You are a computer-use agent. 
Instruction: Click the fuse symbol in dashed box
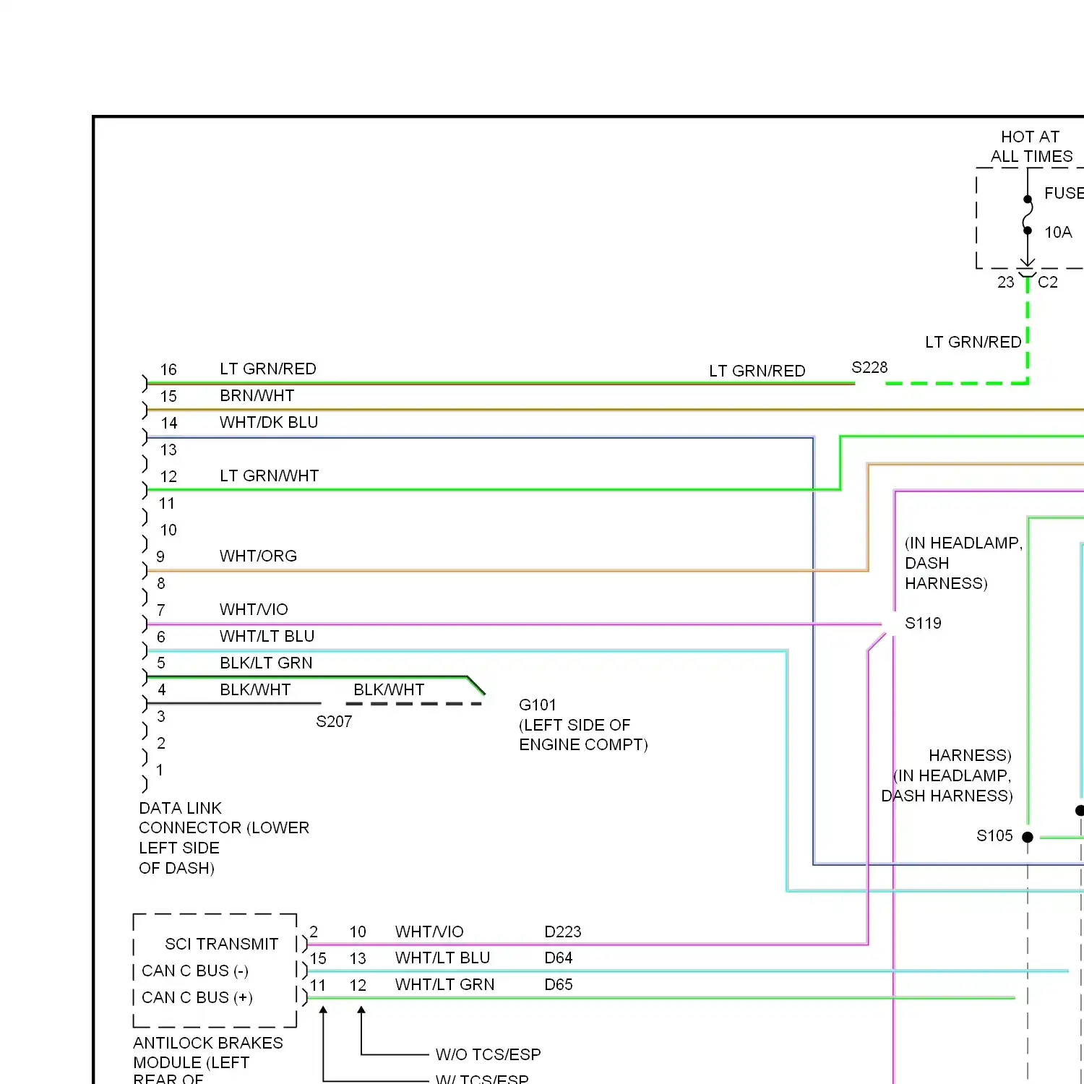coord(1028,215)
